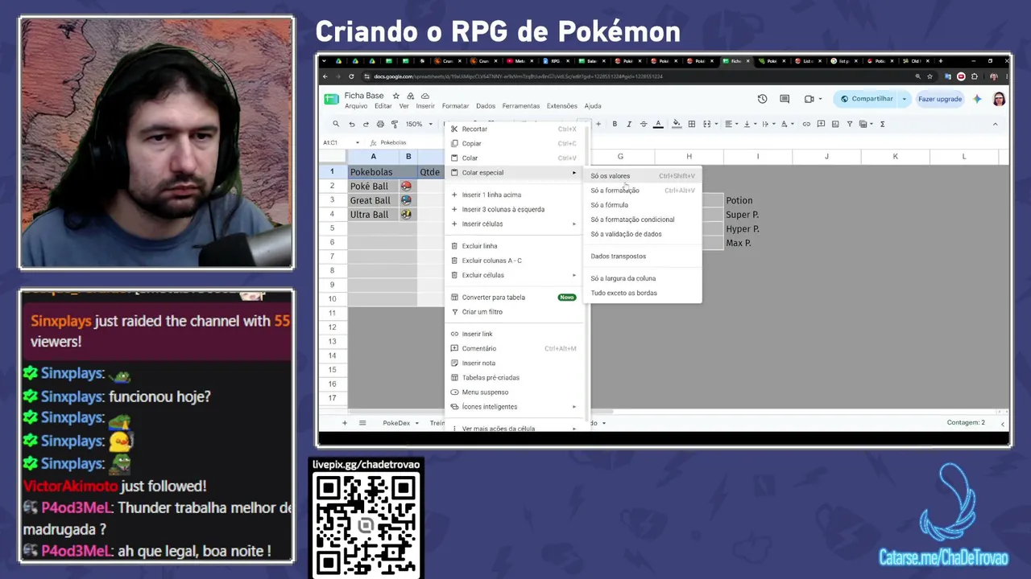This screenshot has height=579, width=1031.
Task: Select Menu suspenso in the context menu
Action: pyautogui.click(x=512, y=392)
